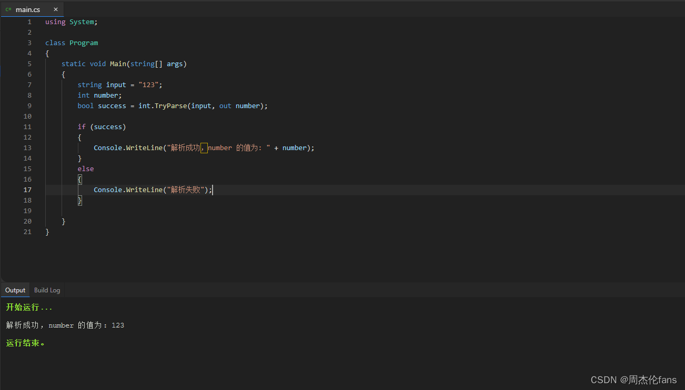Click the "123" string literal
Viewport: 685px width, 390px height.
[148, 85]
